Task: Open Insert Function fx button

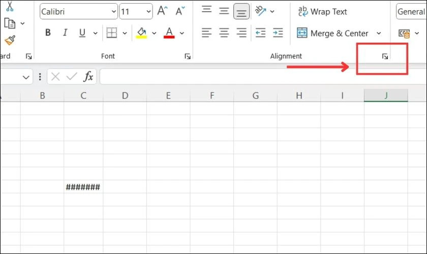Action: click(88, 77)
